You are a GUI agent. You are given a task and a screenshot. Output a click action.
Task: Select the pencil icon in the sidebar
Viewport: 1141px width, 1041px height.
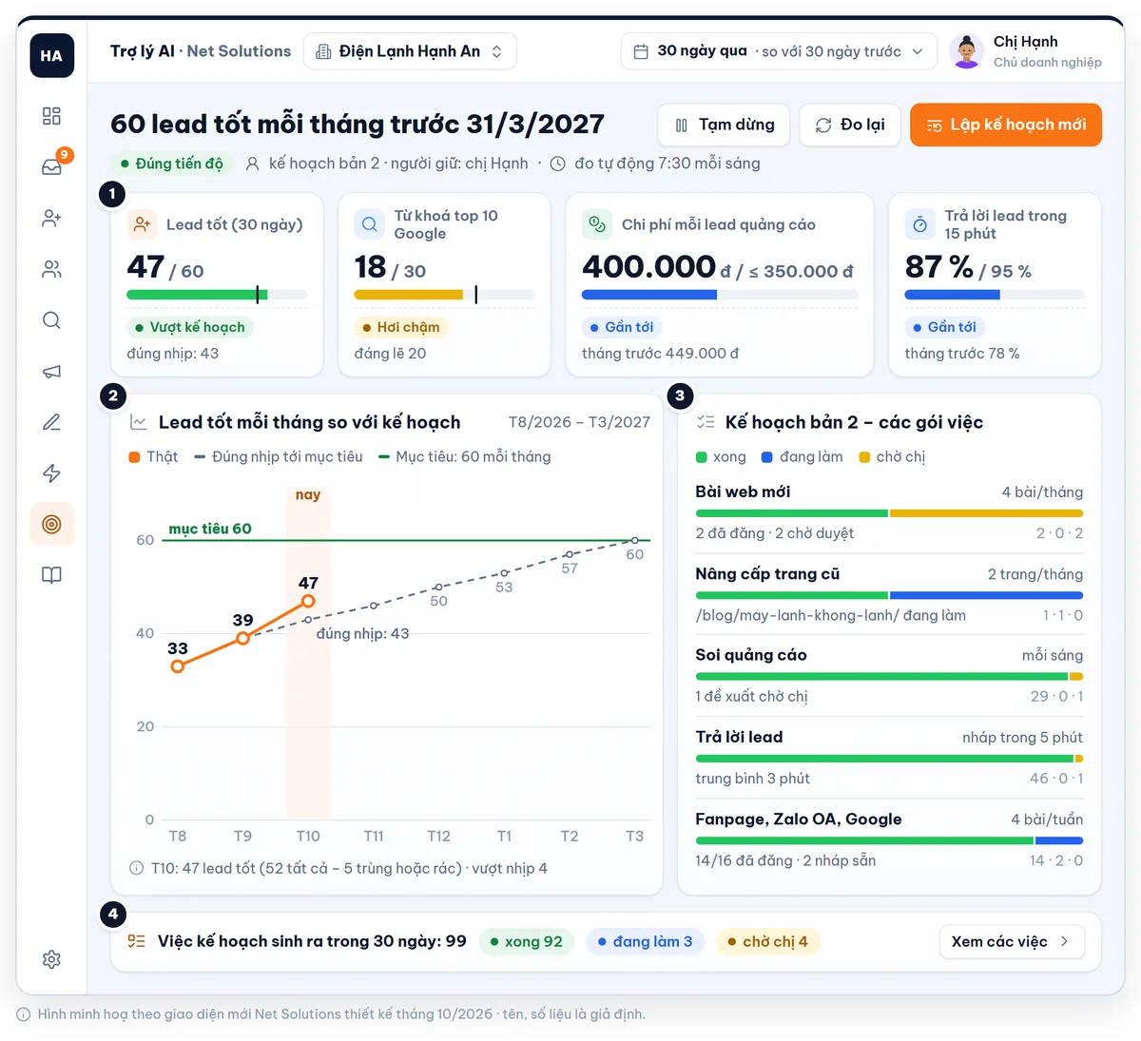[x=51, y=422]
